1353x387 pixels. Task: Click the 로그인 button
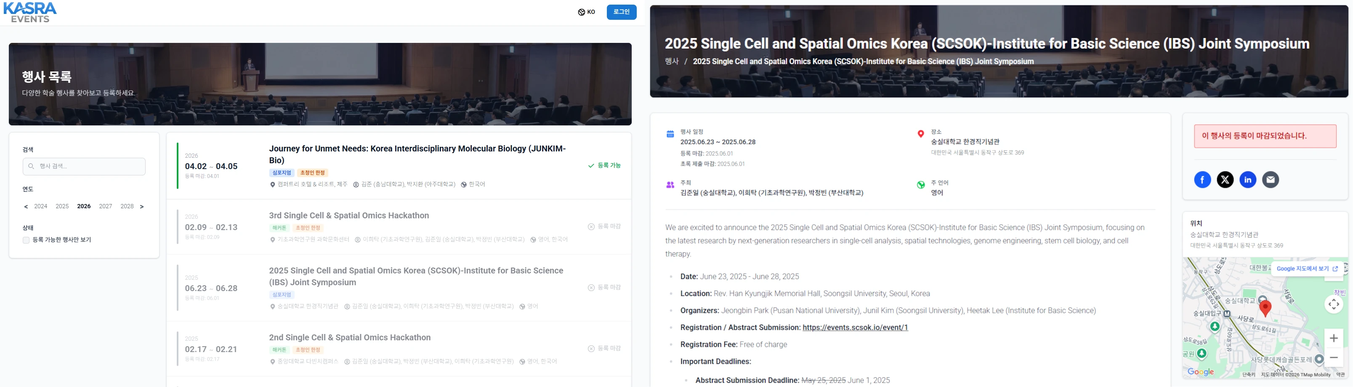point(621,12)
